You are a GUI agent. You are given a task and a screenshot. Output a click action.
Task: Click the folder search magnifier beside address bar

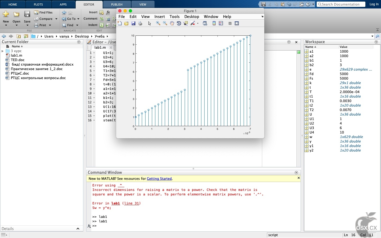coord(378,36)
